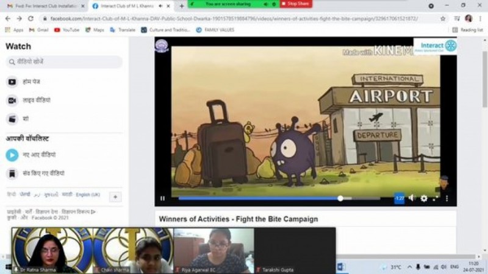Open Gmail bookmark
The width and height of the screenshot is (488, 274).
(39, 30)
